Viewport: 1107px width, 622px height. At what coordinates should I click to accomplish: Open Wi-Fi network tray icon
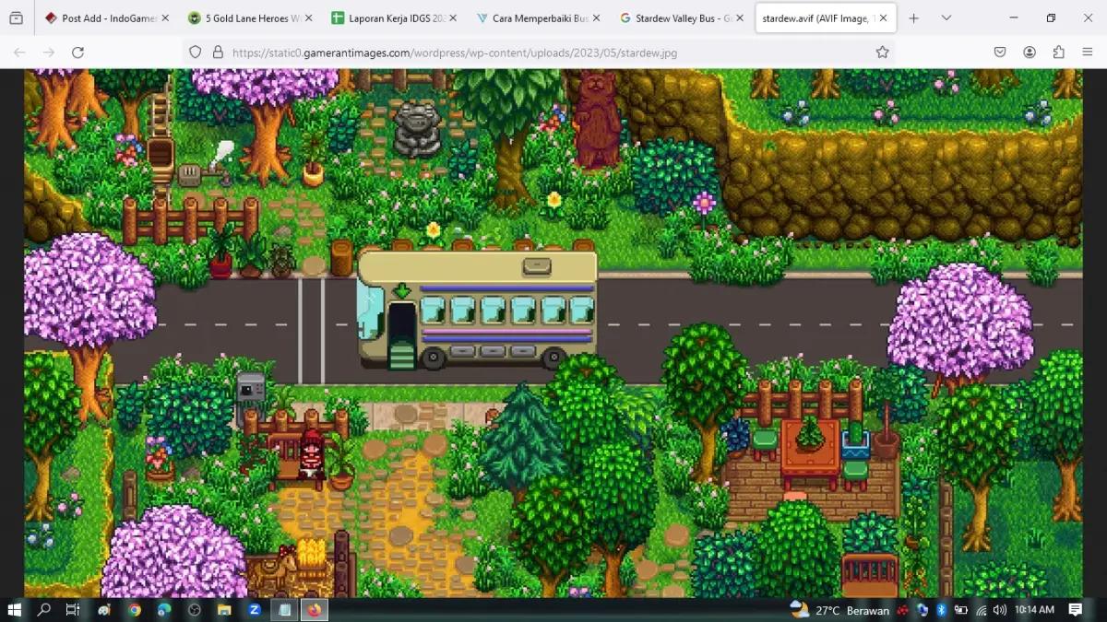click(981, 610)
